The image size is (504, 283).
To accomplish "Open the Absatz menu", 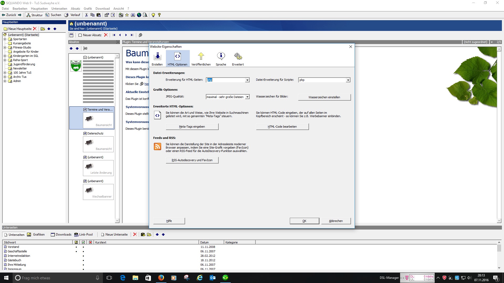I will pos(75,9).
